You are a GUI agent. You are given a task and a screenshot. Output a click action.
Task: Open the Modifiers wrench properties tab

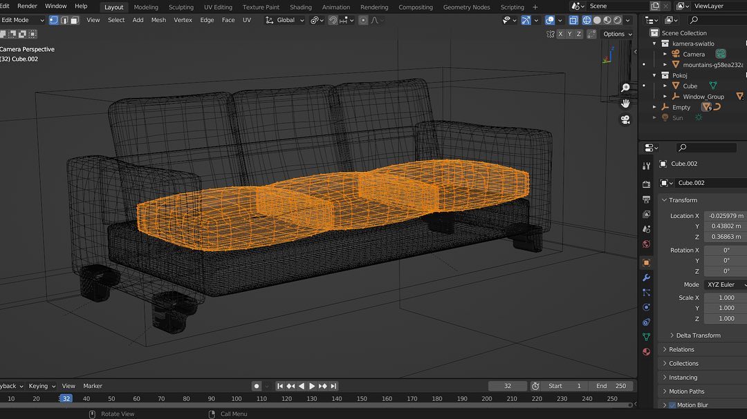point(646,277)
